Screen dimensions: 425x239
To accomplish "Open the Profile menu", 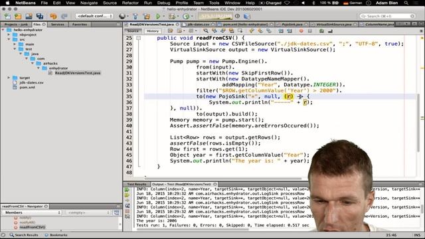I will pos(181,3).
